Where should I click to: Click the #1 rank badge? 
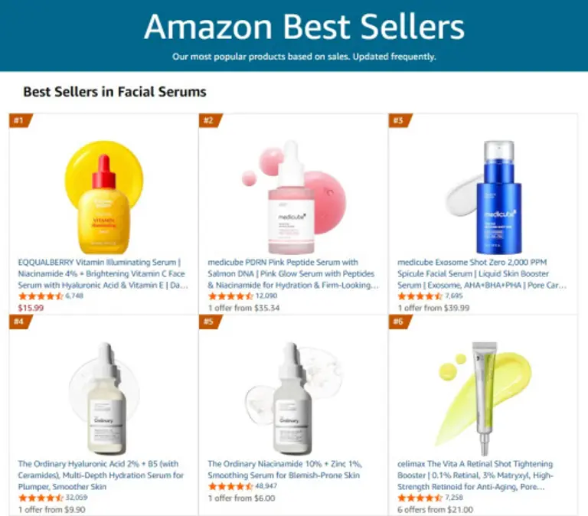coord(21,120)
